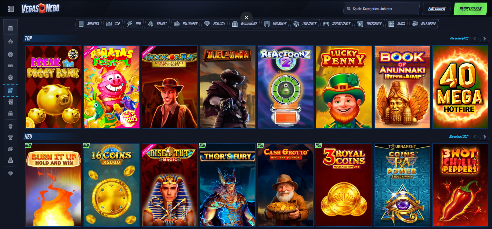
Task: Open the Halloween pumpkin category
Action: [185, 24]
